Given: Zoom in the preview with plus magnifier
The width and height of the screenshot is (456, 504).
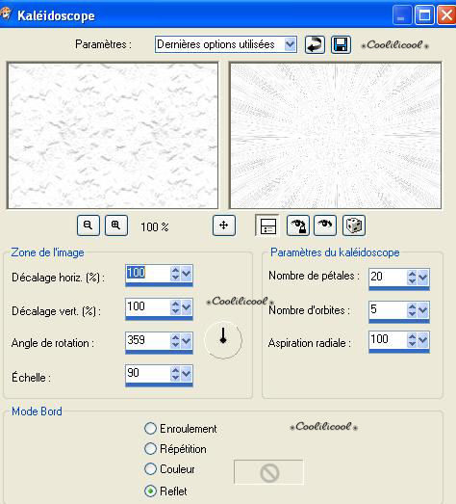Looking at the screenshot, I should coord(116,225).
